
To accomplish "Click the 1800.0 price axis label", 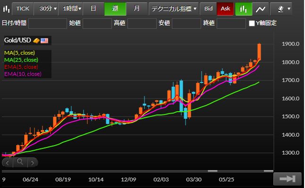I will click(x=291, y=62).
